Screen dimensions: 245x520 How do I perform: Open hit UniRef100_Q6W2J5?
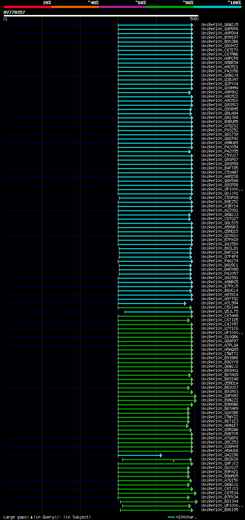click(220, 25)
